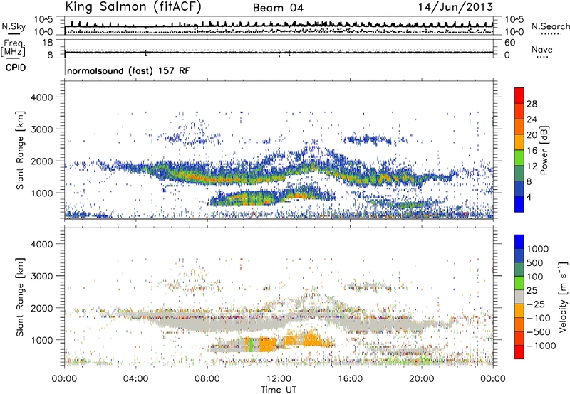Click the '-1000' tick on Velocity scale
The image size is (570, 394).
tap(541, 346)
